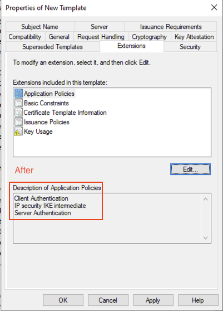Image resolution: width=223 pixels, height=311 pixels.
Task: Click the description box down arrow
Action: click(x=206, y=237)
